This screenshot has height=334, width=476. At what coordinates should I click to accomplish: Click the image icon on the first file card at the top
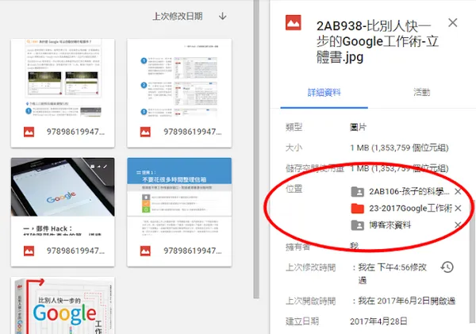(x=29, y=132)
